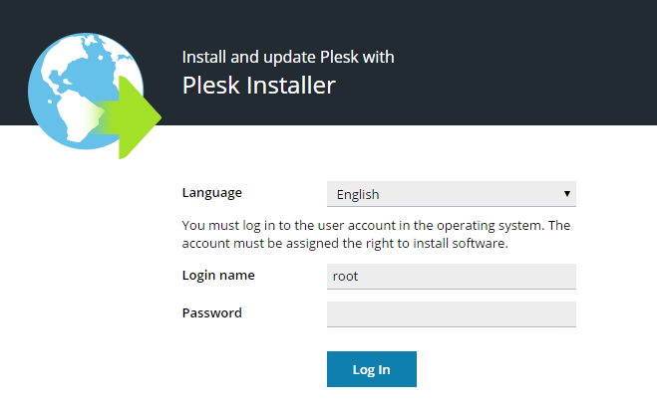Focus the Login name input field

click(451, 276)
